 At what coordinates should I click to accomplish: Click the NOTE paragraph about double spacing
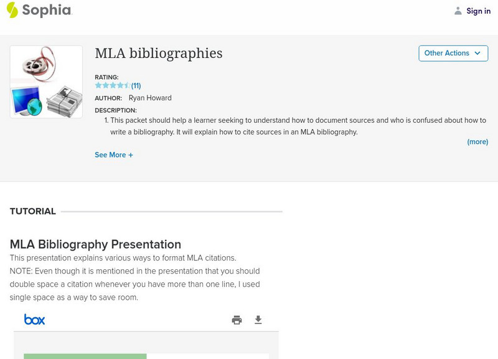(135, 285)
